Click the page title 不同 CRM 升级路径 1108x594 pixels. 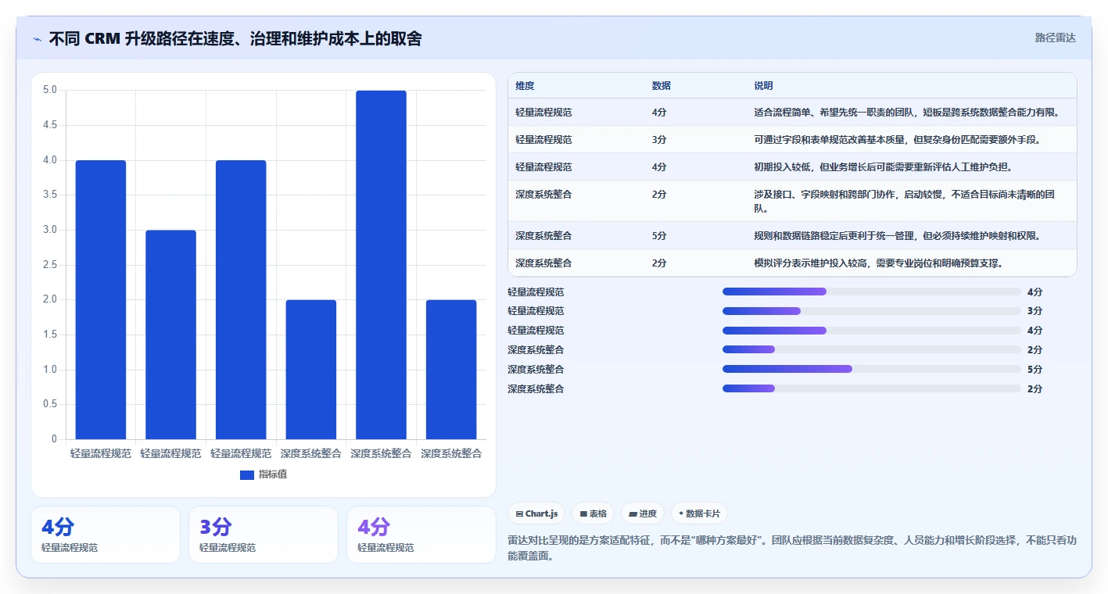click(235, 38)
